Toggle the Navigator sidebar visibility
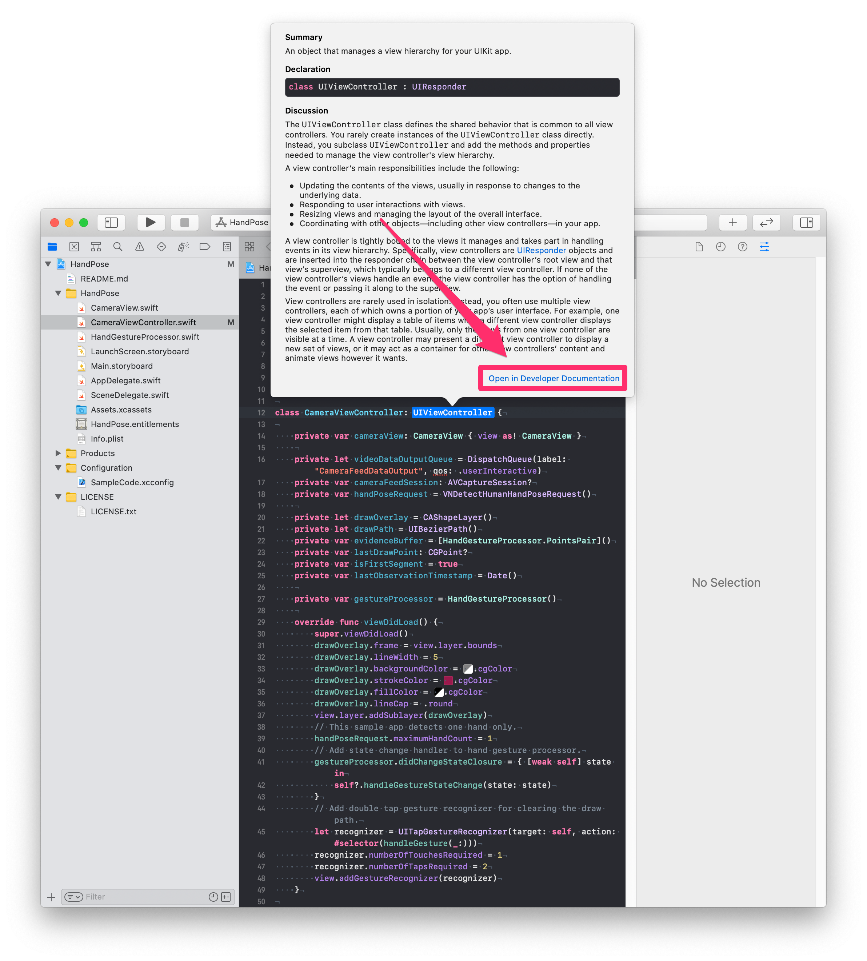 coord(111,222)
